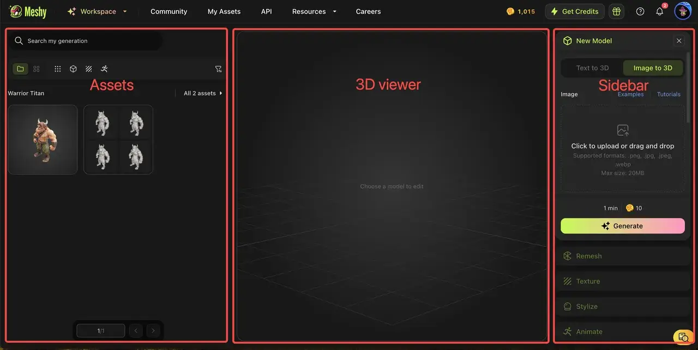Filter assets by animation running-figure icon
Screen dimensions: 698x350
104,69
